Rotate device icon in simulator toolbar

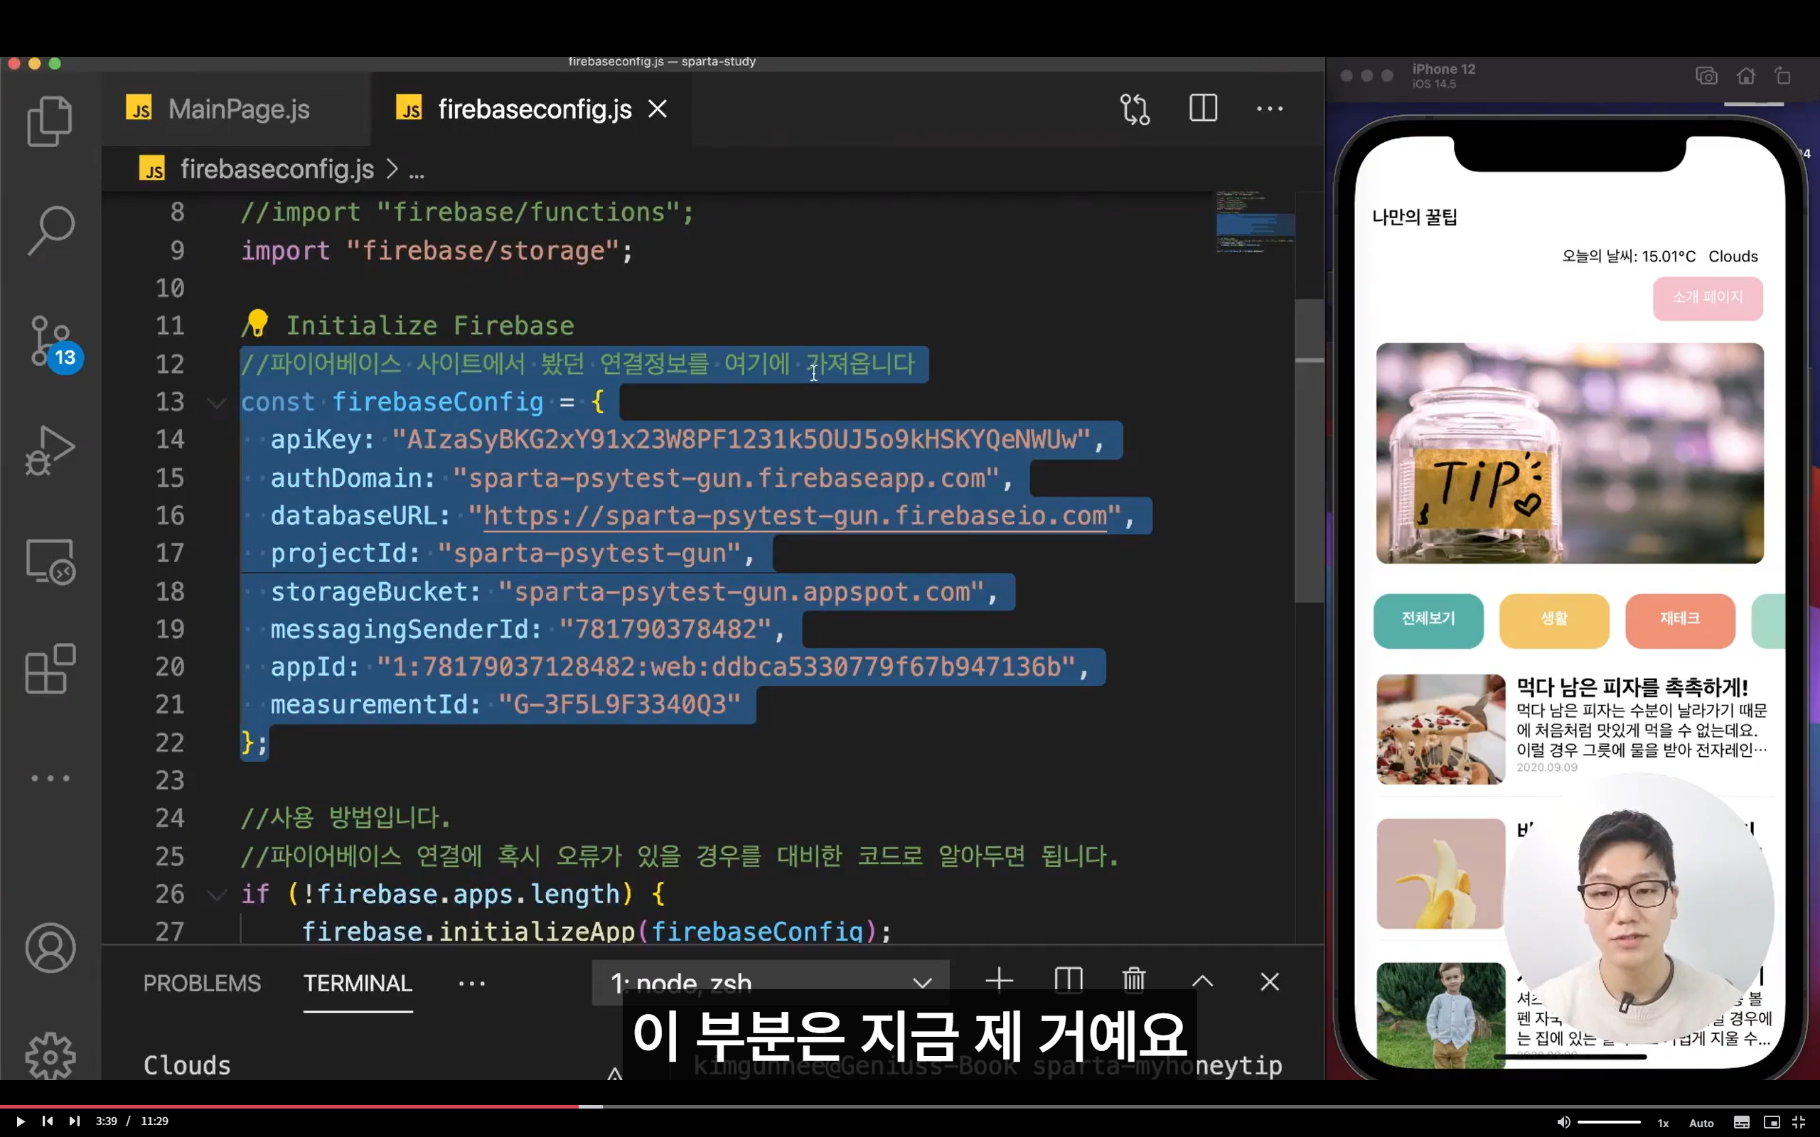pyautogui.click(x=1783, y=76)
